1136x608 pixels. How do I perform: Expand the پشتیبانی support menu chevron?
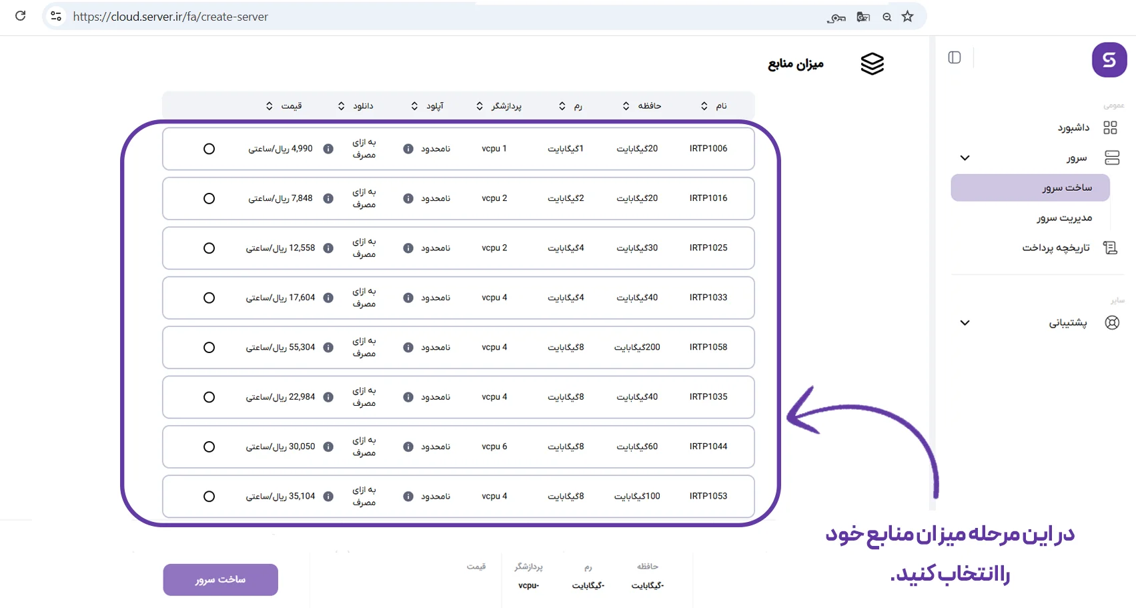point(965,323)
